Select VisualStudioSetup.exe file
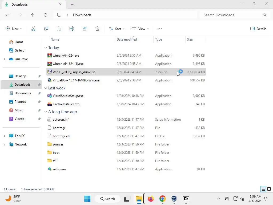 pyautogui.click(x=126, y=96)
